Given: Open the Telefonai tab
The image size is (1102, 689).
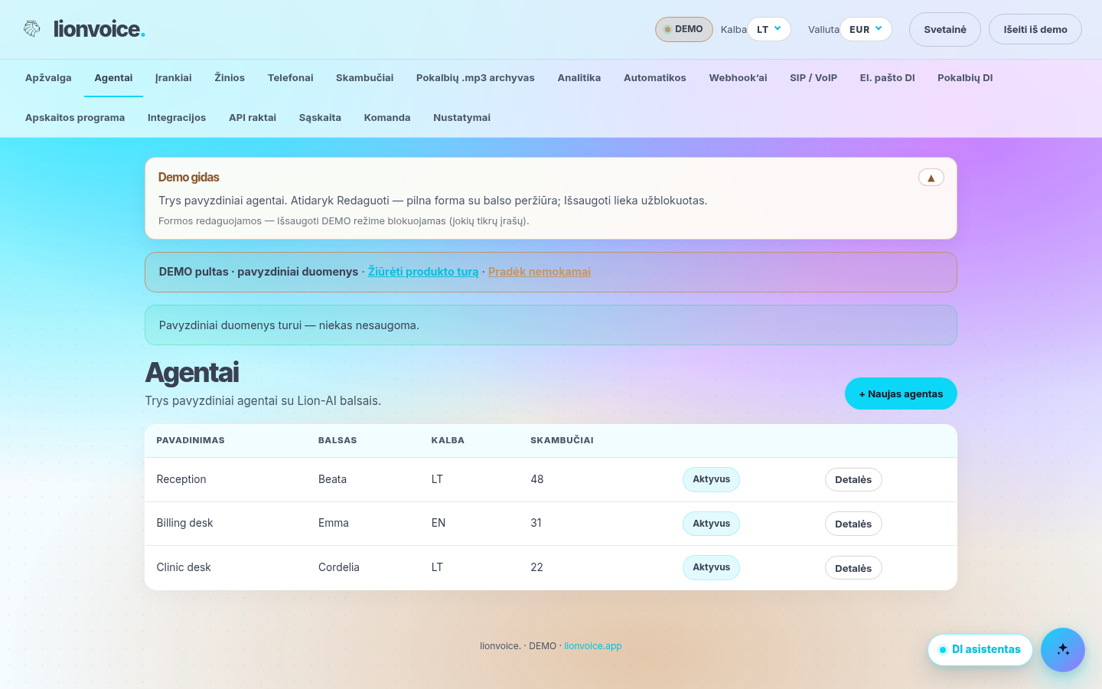Looking at the screenshot, I should [x=291, y=77].
